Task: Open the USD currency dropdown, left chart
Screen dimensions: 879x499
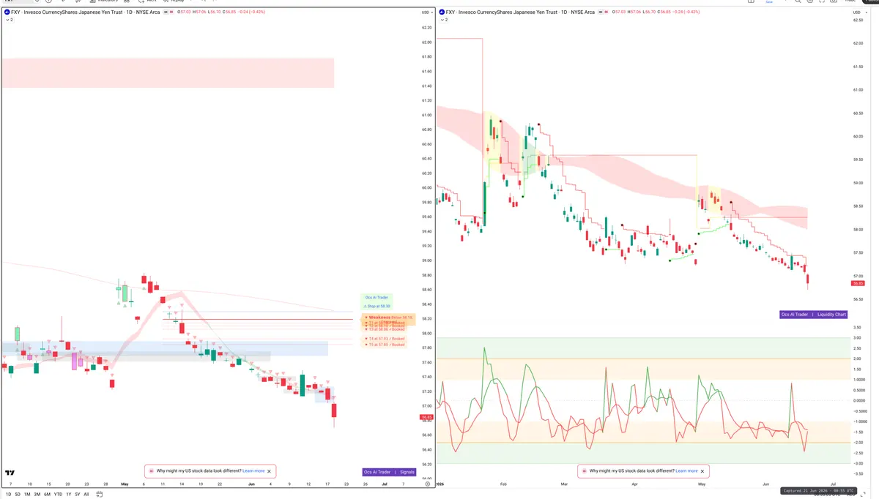Action: click(x=426, y=12)
